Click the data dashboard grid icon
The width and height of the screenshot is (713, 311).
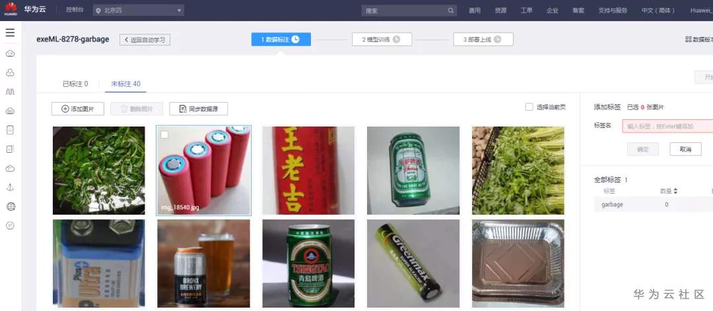pos(689,40)
